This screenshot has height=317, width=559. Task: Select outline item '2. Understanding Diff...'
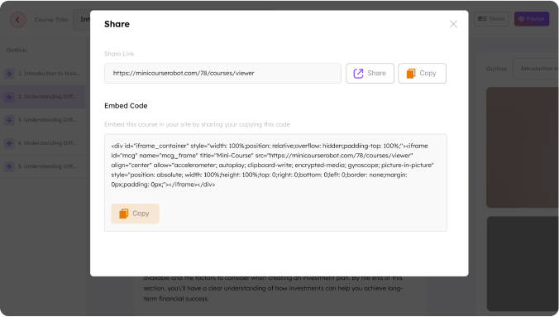(x=43, y=97)
